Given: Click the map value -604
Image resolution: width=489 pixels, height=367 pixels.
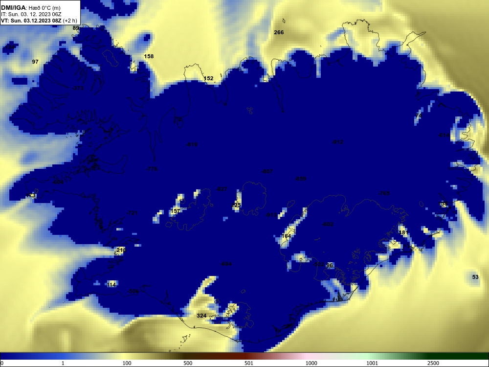Looking at the screenshot, I should (x=58, y=182).
